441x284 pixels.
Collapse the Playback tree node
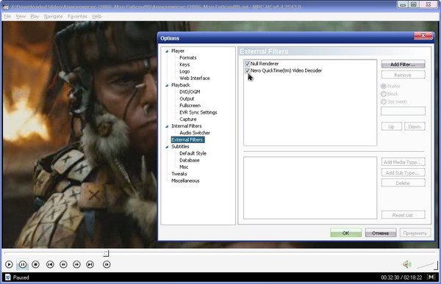click(167, 85)
